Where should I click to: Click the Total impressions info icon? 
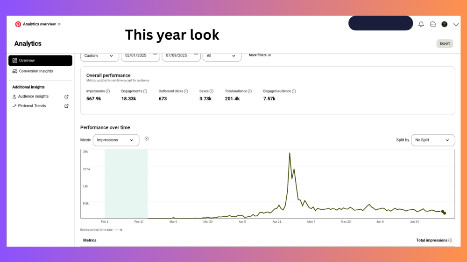click(x=450, y=241)
